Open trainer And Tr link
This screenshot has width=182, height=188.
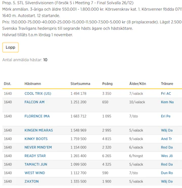[166, 139]
